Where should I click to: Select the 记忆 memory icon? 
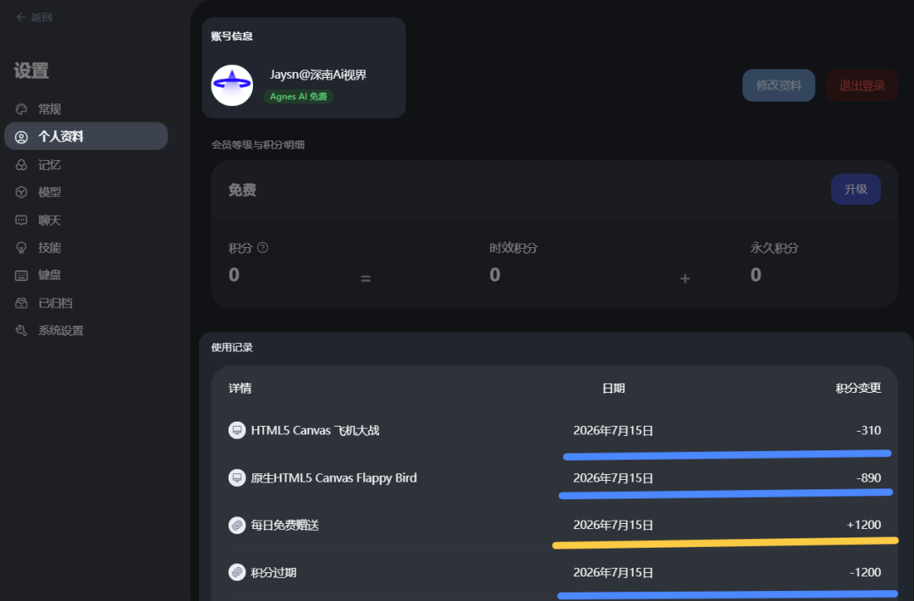[21, 165]
